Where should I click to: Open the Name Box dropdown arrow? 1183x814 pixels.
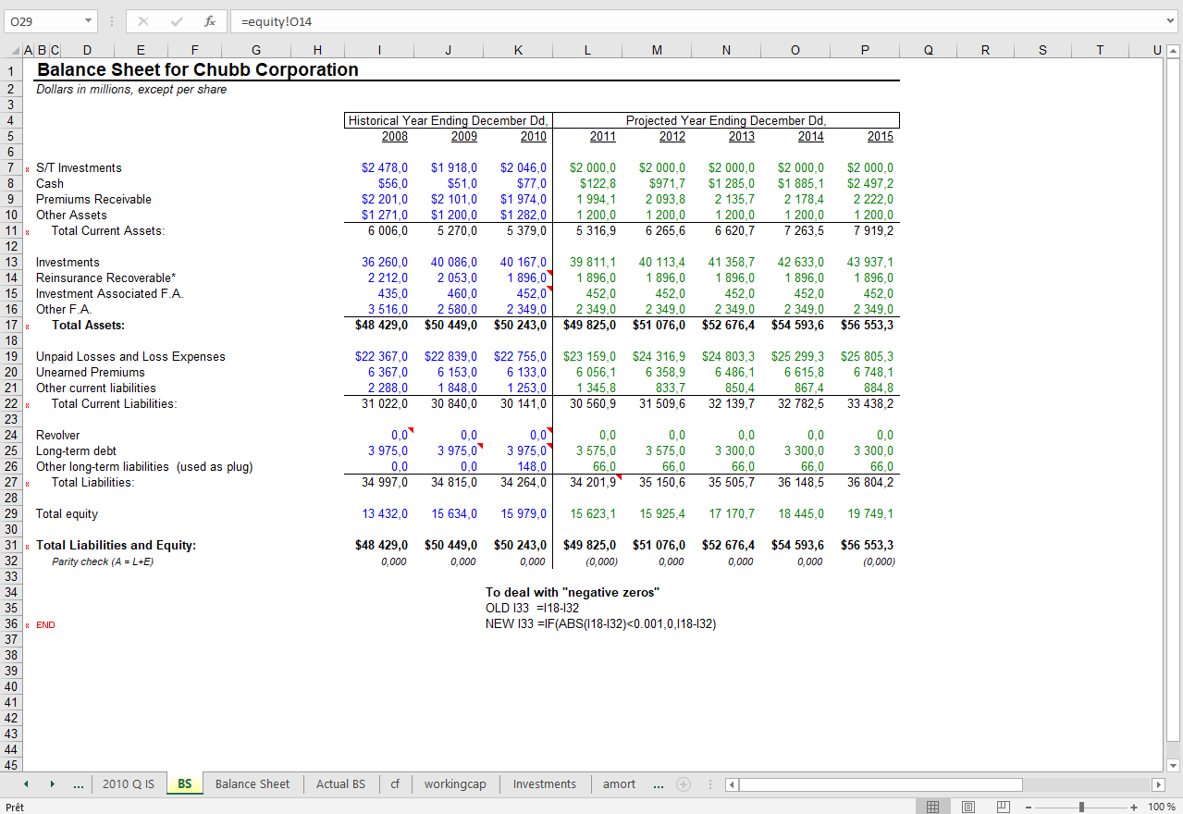coord(88,21)
